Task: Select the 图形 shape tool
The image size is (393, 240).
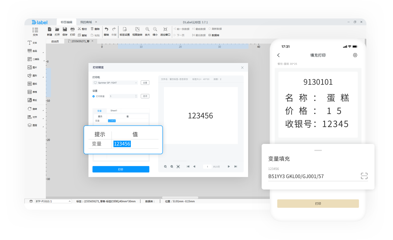Action: point(32,76)
